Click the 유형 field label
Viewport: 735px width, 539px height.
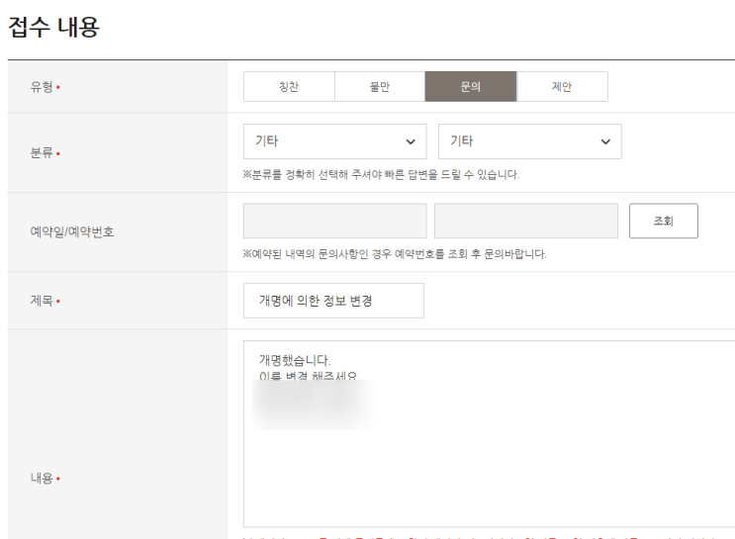(x=42, y=87)
